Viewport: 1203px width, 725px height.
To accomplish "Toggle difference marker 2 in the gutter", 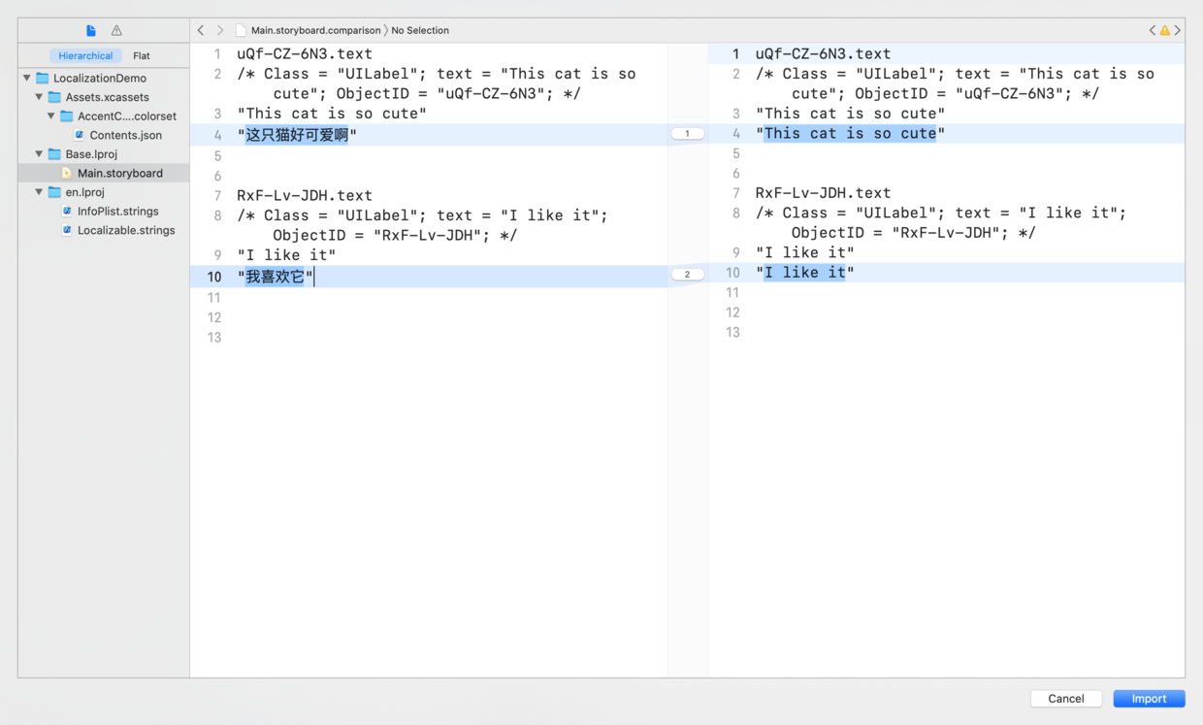I will [688, 275].
